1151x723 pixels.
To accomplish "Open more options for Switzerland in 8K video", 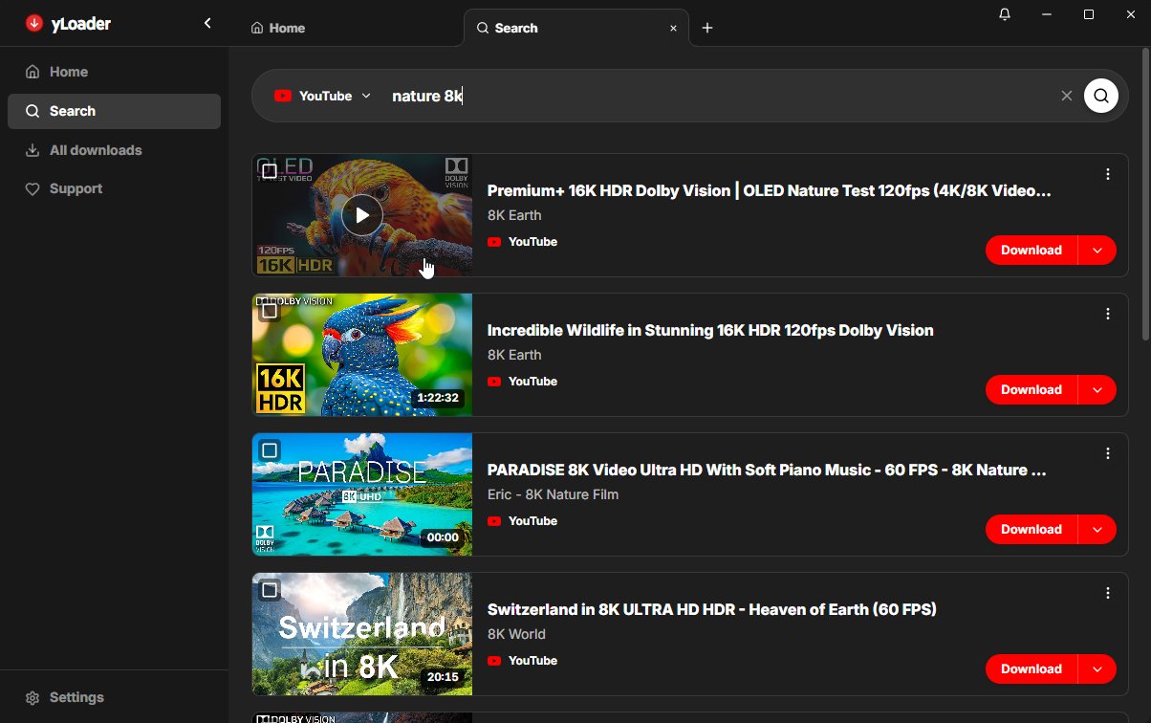I will pyautogui.click(x=1108, y=593).
